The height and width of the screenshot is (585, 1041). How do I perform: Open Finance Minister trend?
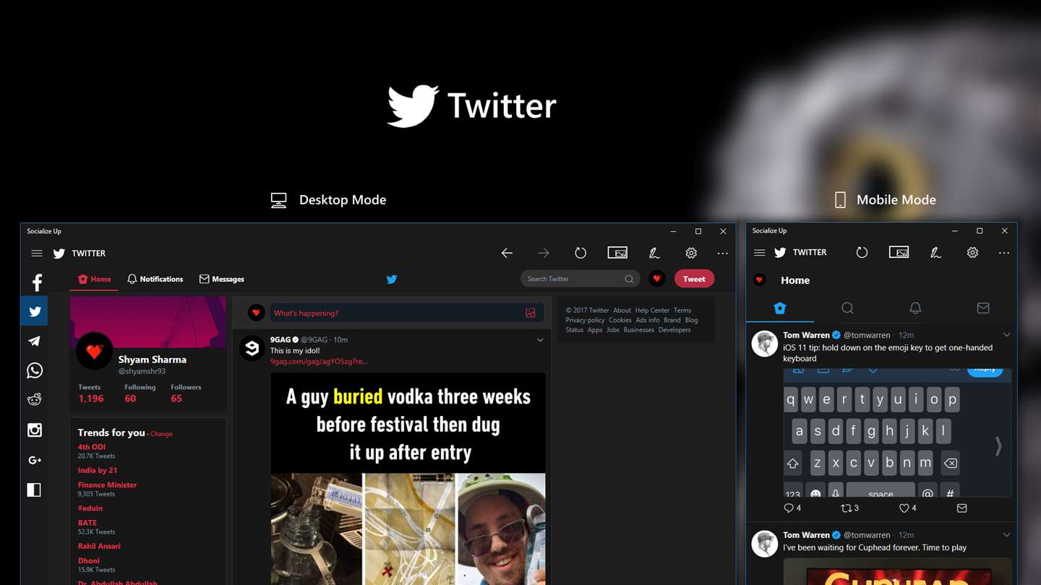point(107,485)
